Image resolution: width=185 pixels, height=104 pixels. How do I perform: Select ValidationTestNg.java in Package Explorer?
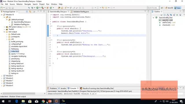21,24
